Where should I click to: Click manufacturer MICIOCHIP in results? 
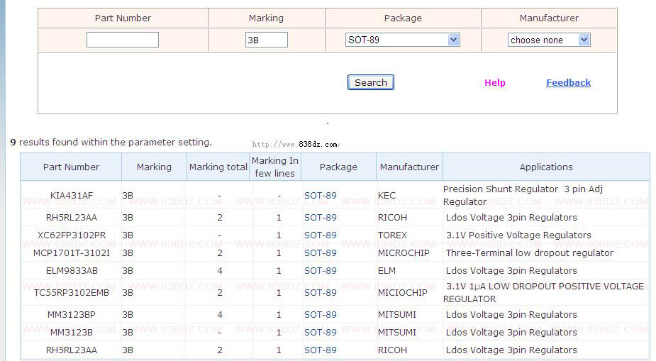403,292
